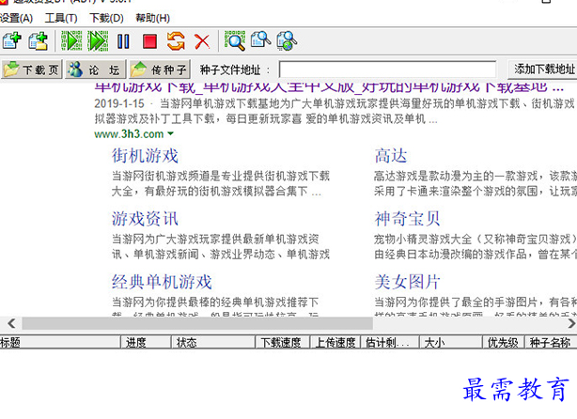
Task: Open the 经典单机游戏 link
Action: pos(162,282)
